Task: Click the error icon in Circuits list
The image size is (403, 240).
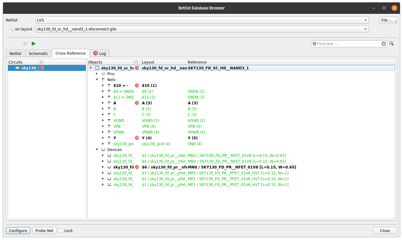Action: [42, 68]
